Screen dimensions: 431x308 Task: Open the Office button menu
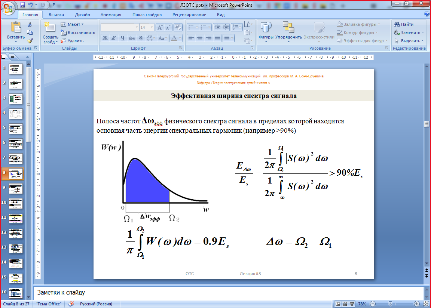pyautogui.click(x=8, y=7)
